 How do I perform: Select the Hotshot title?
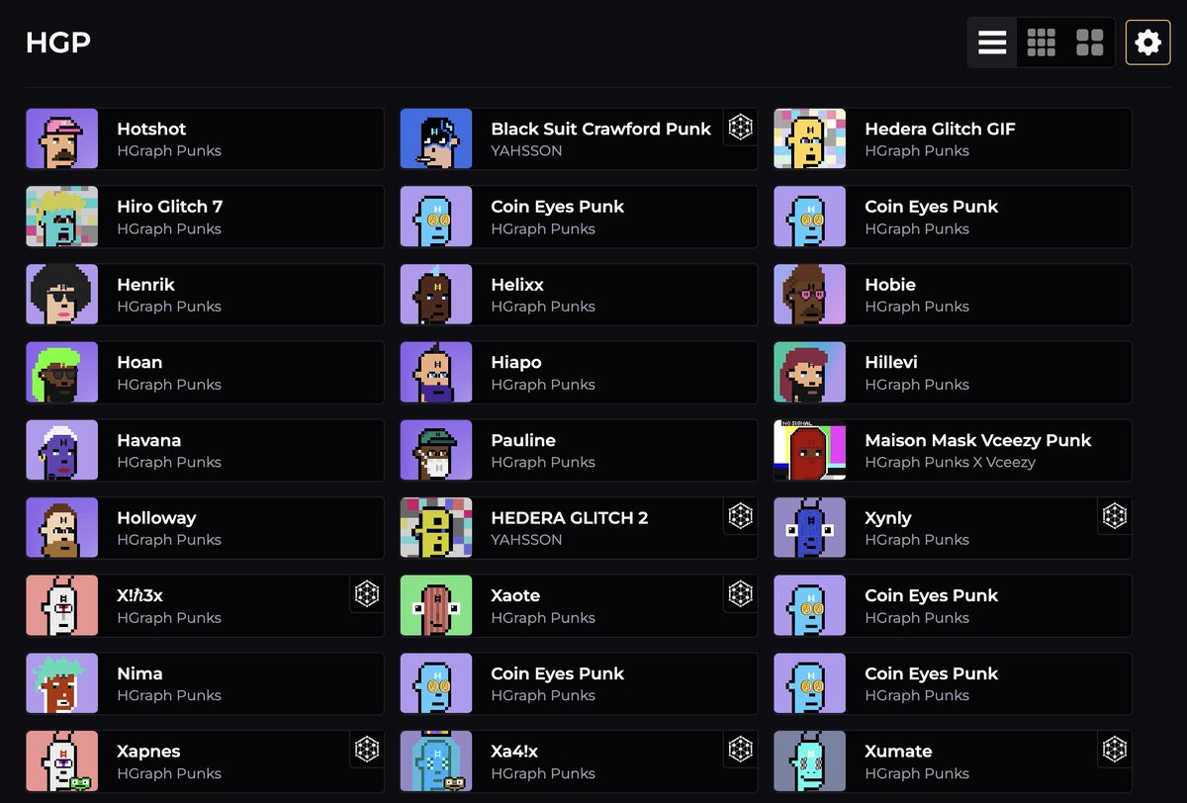(151, 129)
